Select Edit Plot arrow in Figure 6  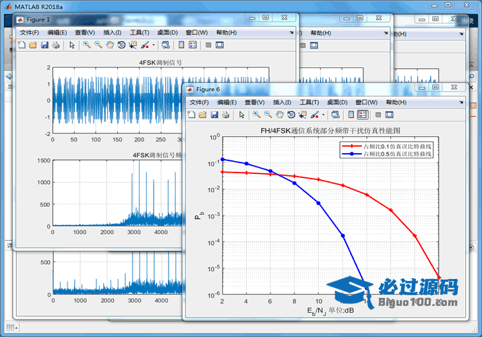coord(241,115)
